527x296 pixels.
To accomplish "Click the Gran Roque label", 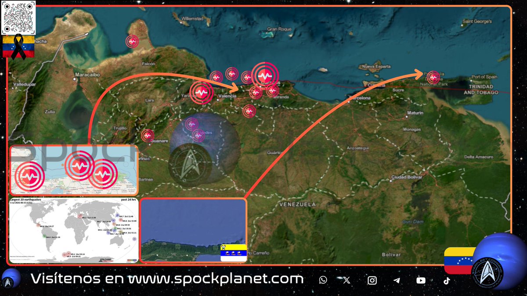I will [x=279, y=29].
